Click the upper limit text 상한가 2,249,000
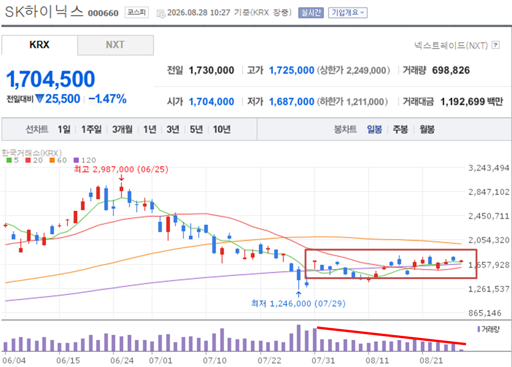Screen dimensions: 512x367 tap(353, 70)
